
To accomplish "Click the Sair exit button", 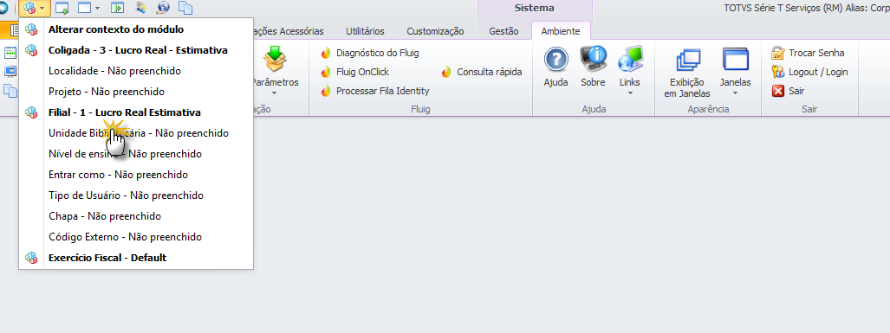I will coord(789,91).
